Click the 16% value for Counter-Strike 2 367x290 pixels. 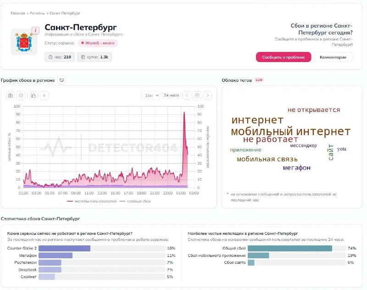tap(171, 248)
